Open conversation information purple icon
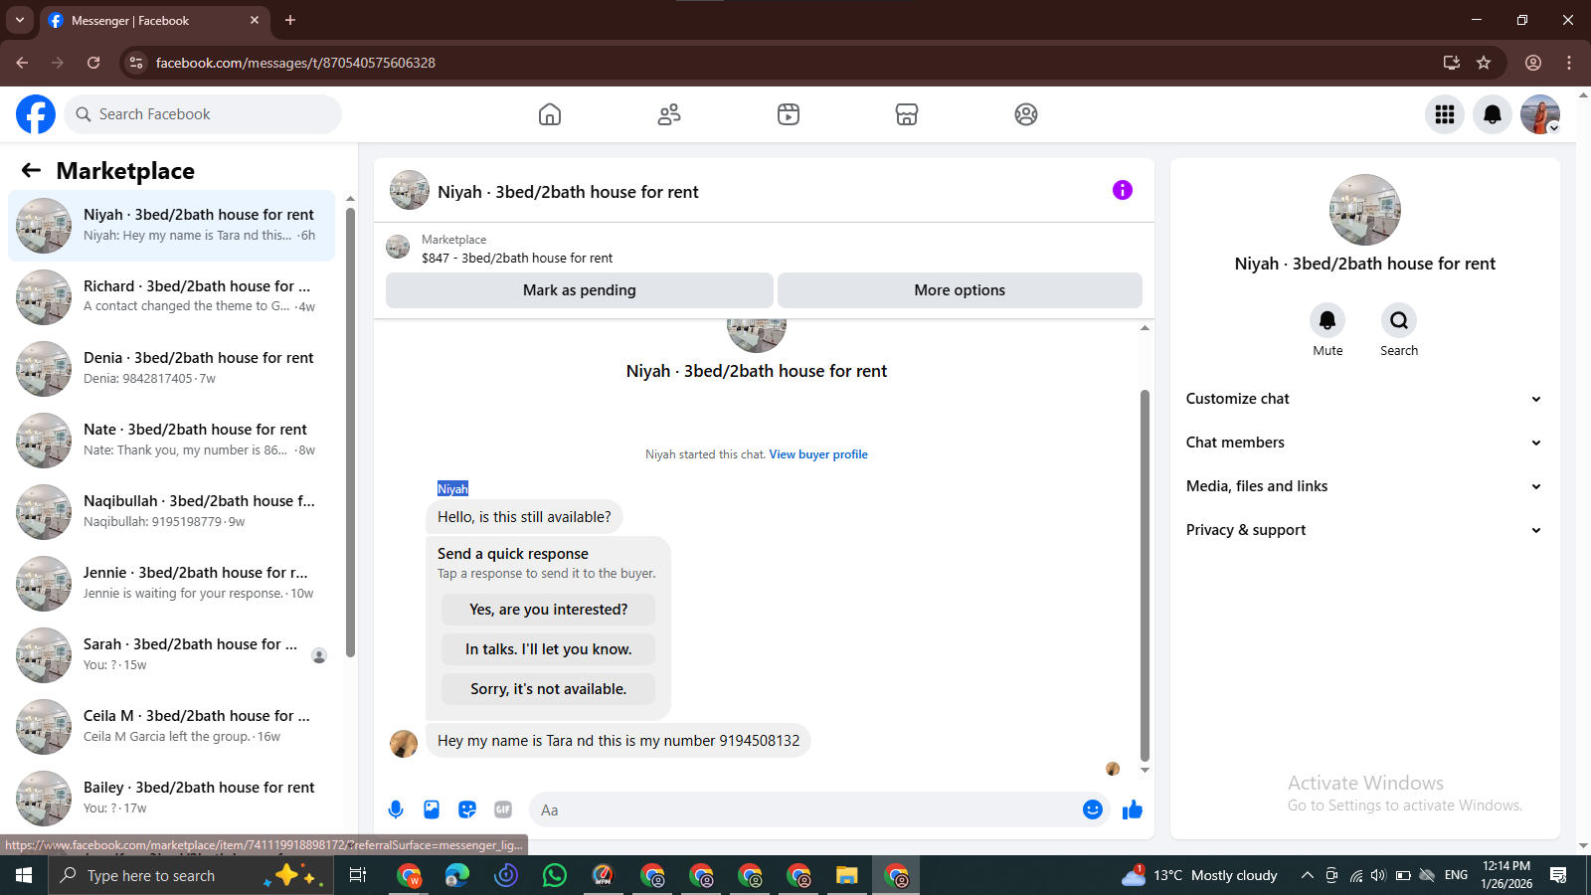Image resolution: width=1591 pixels, height=895 pixels. point(1123,190)
